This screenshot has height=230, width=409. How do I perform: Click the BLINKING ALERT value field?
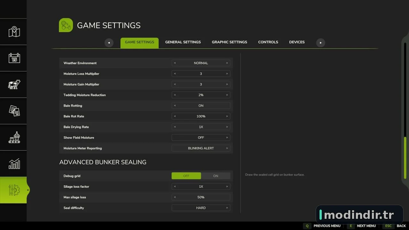click(x=201, y=148)
